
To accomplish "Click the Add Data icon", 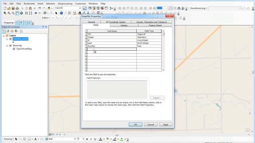I will click(49, 8).
